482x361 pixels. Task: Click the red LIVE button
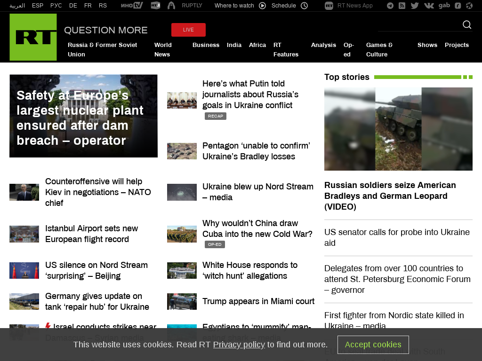(x=188, y=30)
